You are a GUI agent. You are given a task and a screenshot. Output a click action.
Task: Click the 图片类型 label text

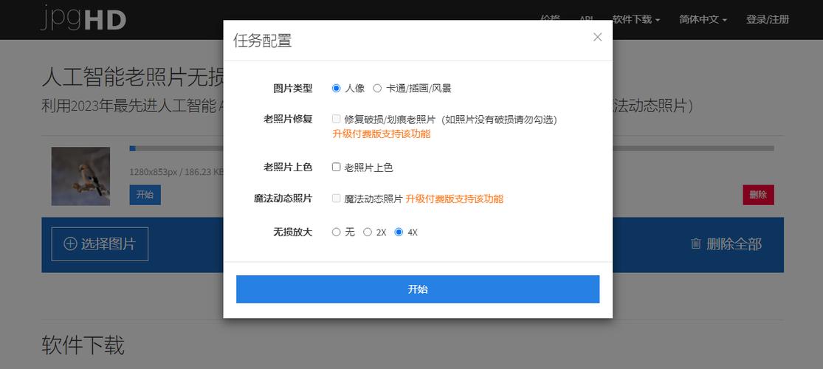(x=293, y=89)
